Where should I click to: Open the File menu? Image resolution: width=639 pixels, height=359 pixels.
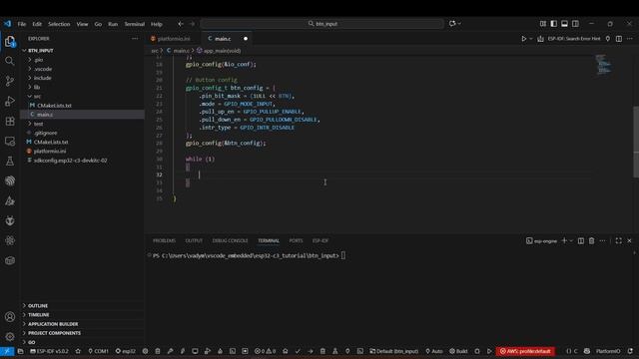[x=22, y=24]
